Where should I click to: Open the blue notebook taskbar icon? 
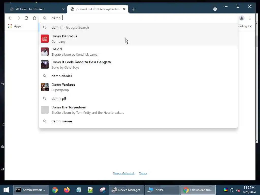(x=79, y=190)
